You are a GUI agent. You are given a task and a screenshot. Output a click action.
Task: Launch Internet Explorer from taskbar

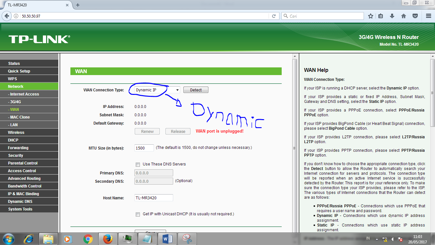pyautogui.click(x=29, y=239)
